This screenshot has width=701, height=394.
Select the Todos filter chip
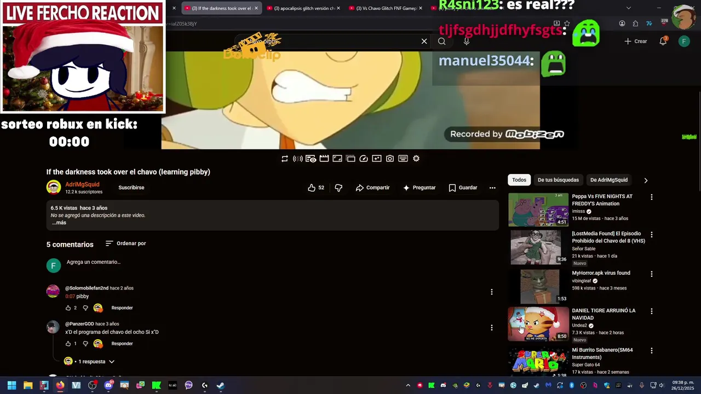[x=519, y=180]
